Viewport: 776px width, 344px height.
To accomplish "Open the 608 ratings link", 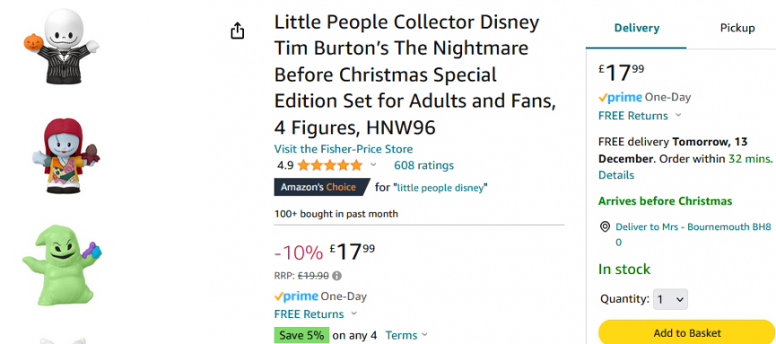I will pos(423,165).
